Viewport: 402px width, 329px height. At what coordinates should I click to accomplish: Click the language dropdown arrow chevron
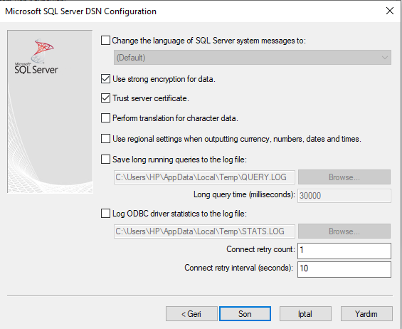point(384,58)
